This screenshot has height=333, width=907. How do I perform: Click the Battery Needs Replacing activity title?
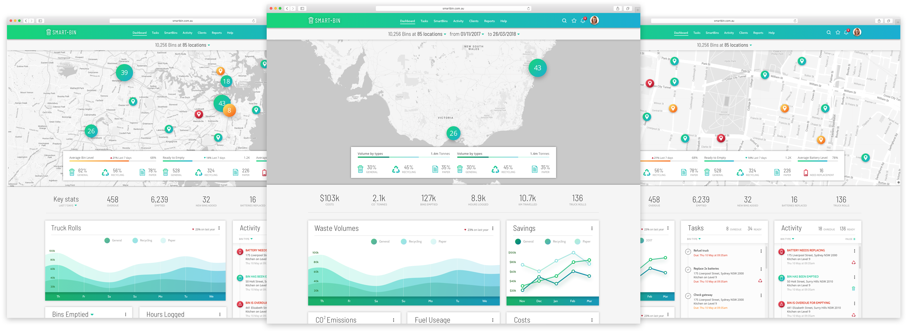[x=806, y=250]
